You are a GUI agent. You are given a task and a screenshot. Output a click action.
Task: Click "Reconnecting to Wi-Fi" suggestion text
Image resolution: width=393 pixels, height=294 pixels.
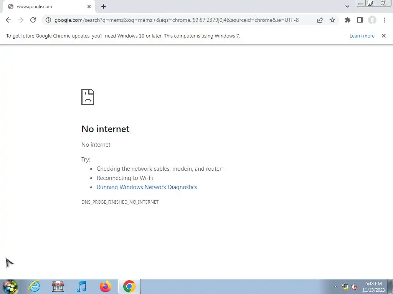point(125,178)
